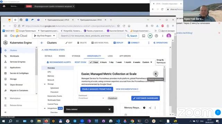Screen dimensions: 222x124
Task: Go back with the Clusters back arrow
Action: tap(42, 43)
